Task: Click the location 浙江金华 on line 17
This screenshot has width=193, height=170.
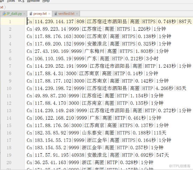Action: 97,140
